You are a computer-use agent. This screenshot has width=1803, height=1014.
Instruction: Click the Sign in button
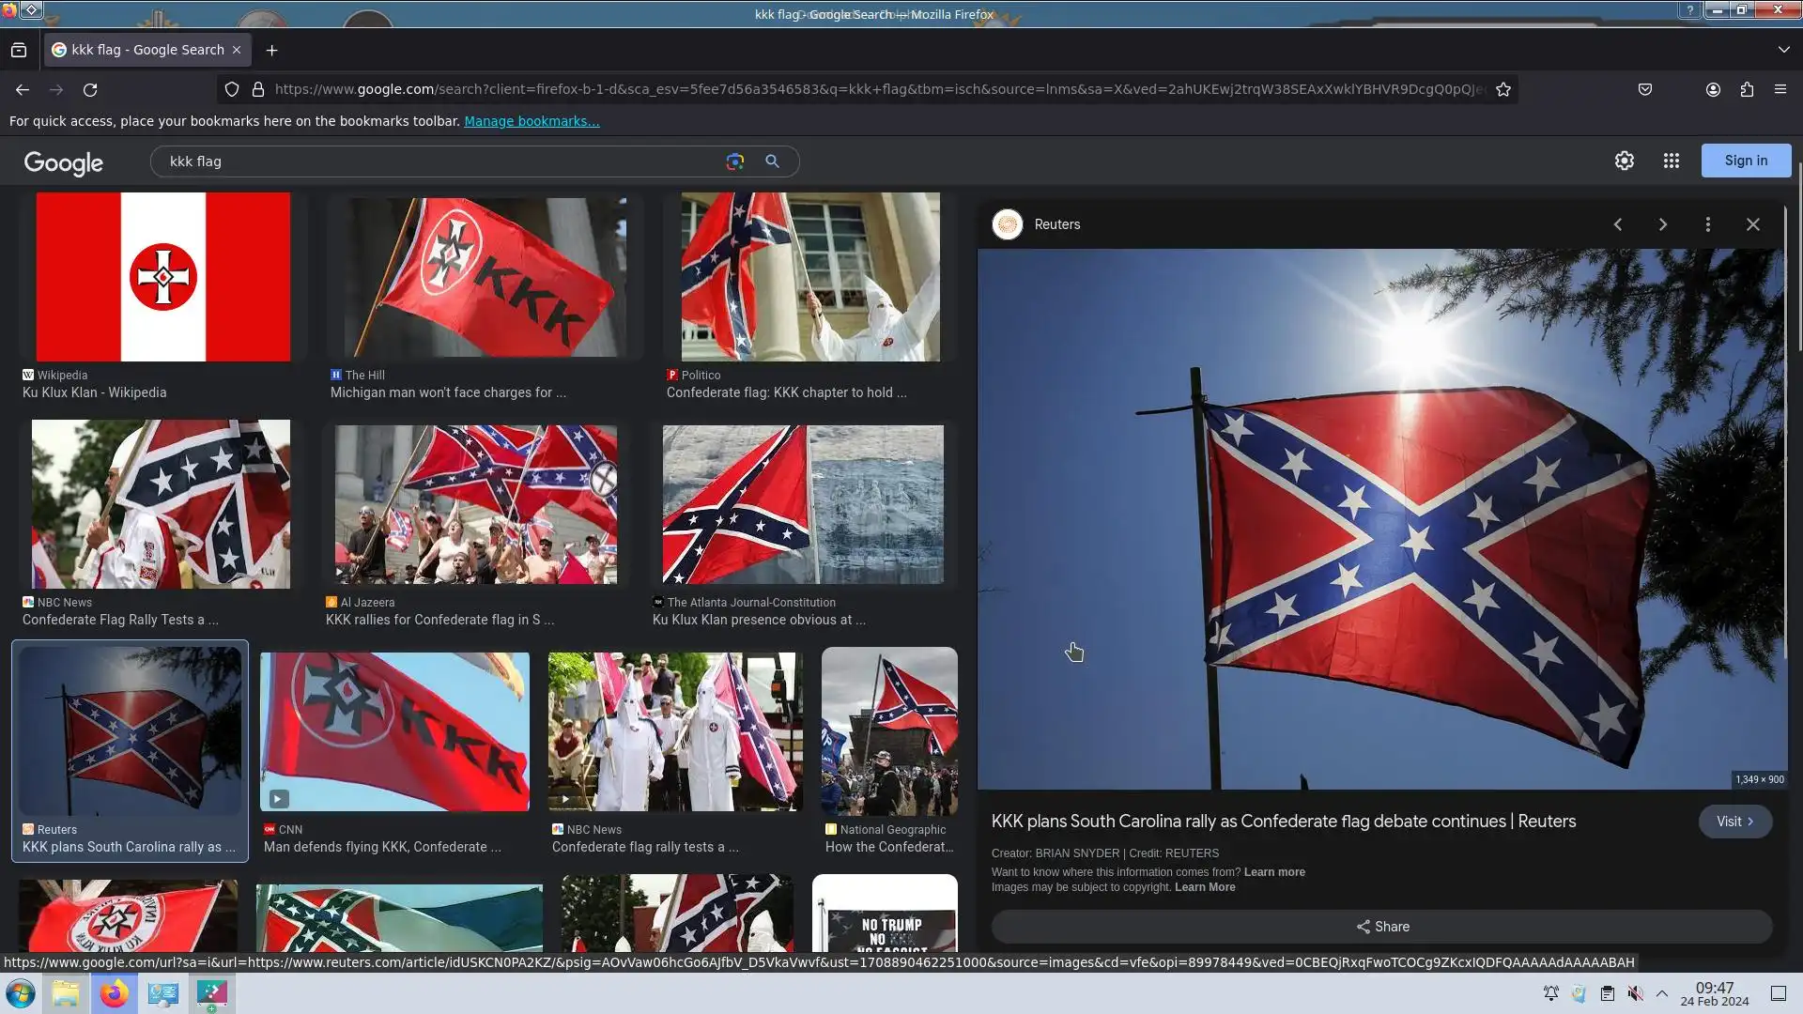click(1745, 161)
